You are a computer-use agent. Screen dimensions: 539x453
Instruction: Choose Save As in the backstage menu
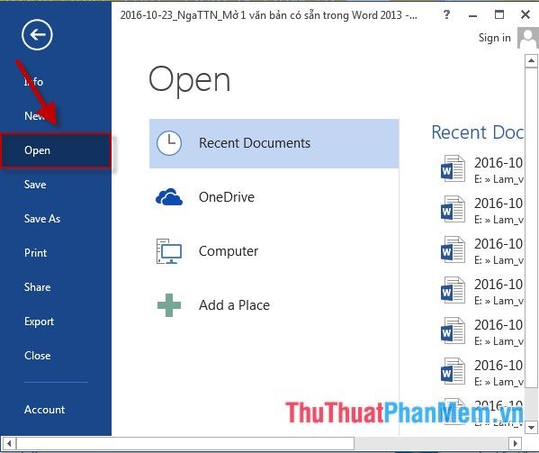[42, 219]
